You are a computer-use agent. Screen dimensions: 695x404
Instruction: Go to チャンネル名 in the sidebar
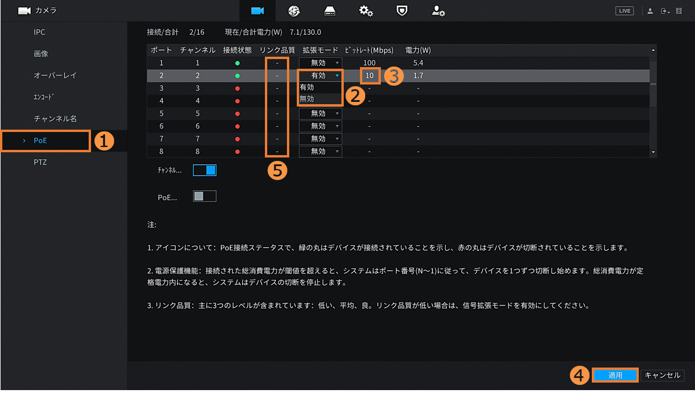pos(55,119)
